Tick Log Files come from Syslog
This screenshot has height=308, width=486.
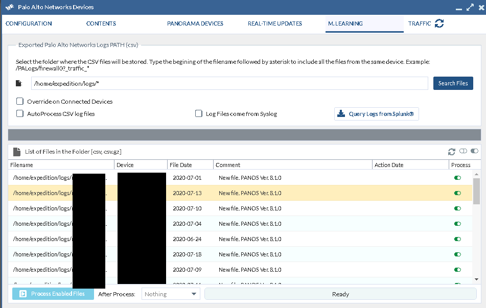tap(199, 114)
